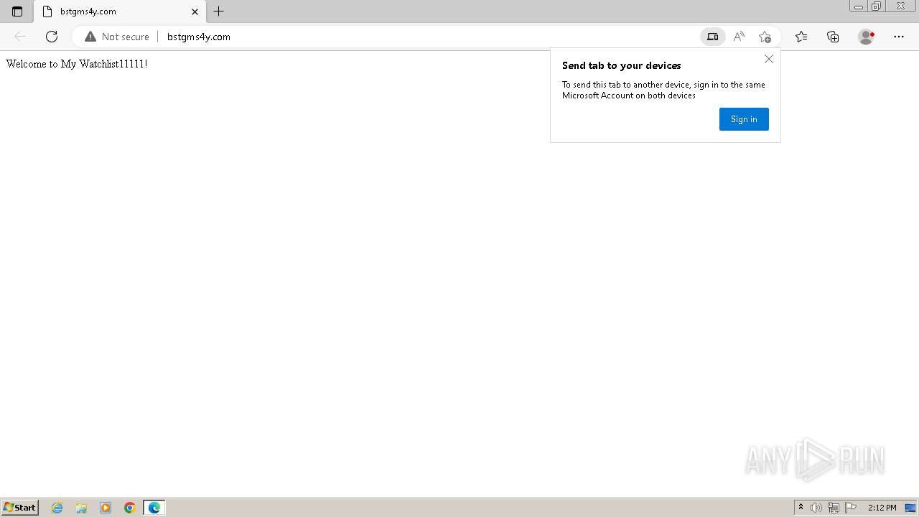The width and height of the screenshot is (919, 517).
Task: Minimize the Edge browser window
Action: tap(859, 6)
